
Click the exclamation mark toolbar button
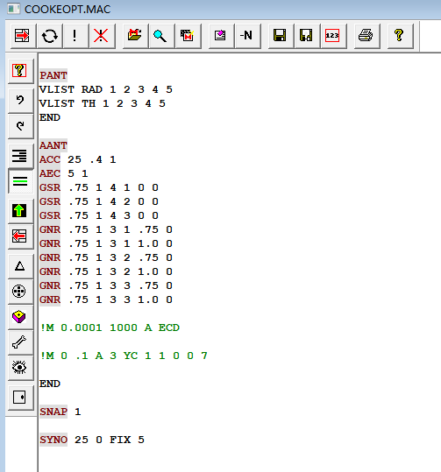click(x=75, y=36)
